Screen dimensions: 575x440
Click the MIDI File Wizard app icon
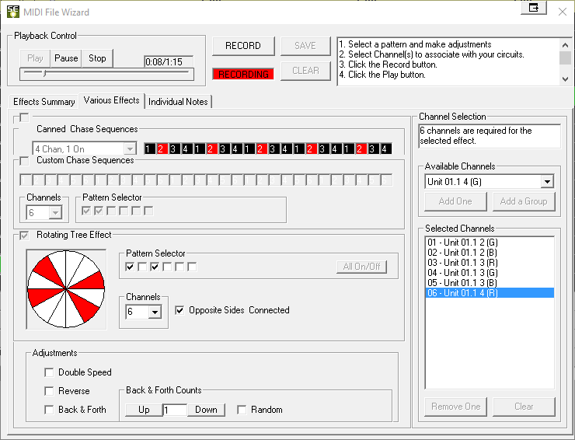(x=13, y=12)
